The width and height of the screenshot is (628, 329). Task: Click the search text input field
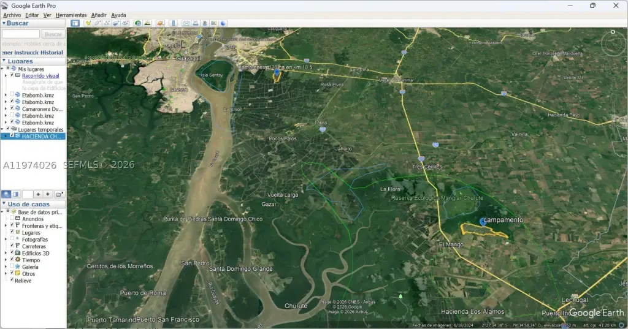[x=21, y=34]
